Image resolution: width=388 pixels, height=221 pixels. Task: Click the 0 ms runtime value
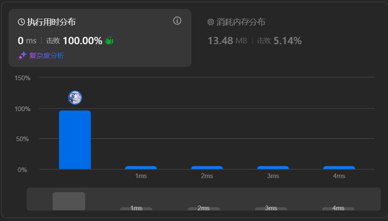[27, 41]
